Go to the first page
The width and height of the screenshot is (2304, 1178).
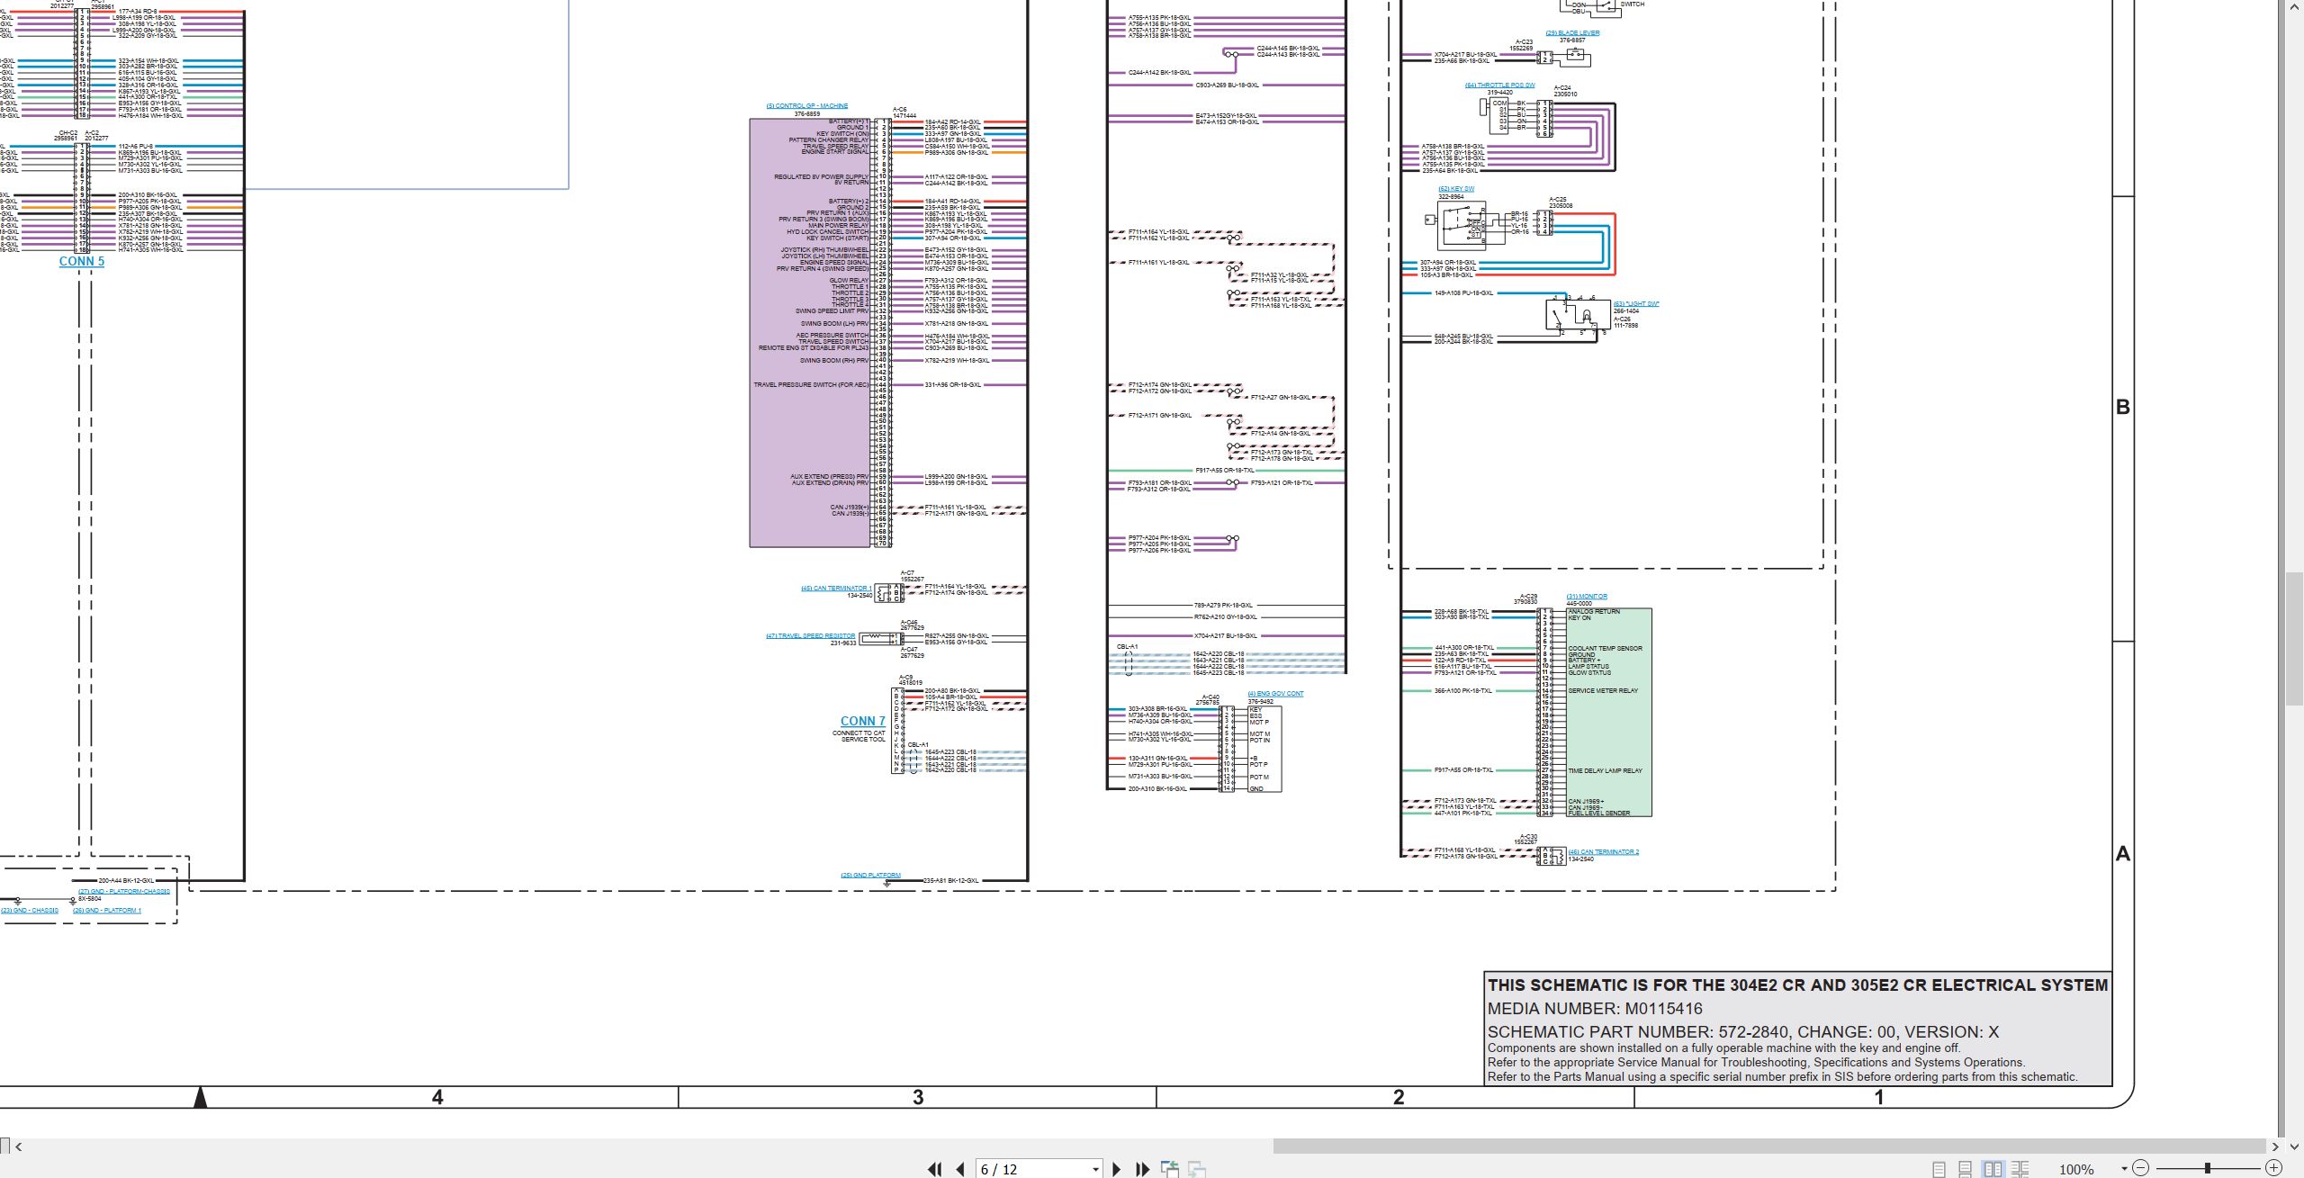(935, 1169)
